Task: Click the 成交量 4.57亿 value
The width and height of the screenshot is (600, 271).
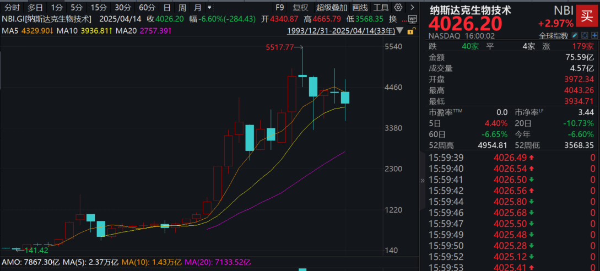Action: point(583,68)
